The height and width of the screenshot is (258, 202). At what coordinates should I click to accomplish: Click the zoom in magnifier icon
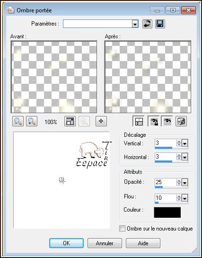click(x=32, y=122)
